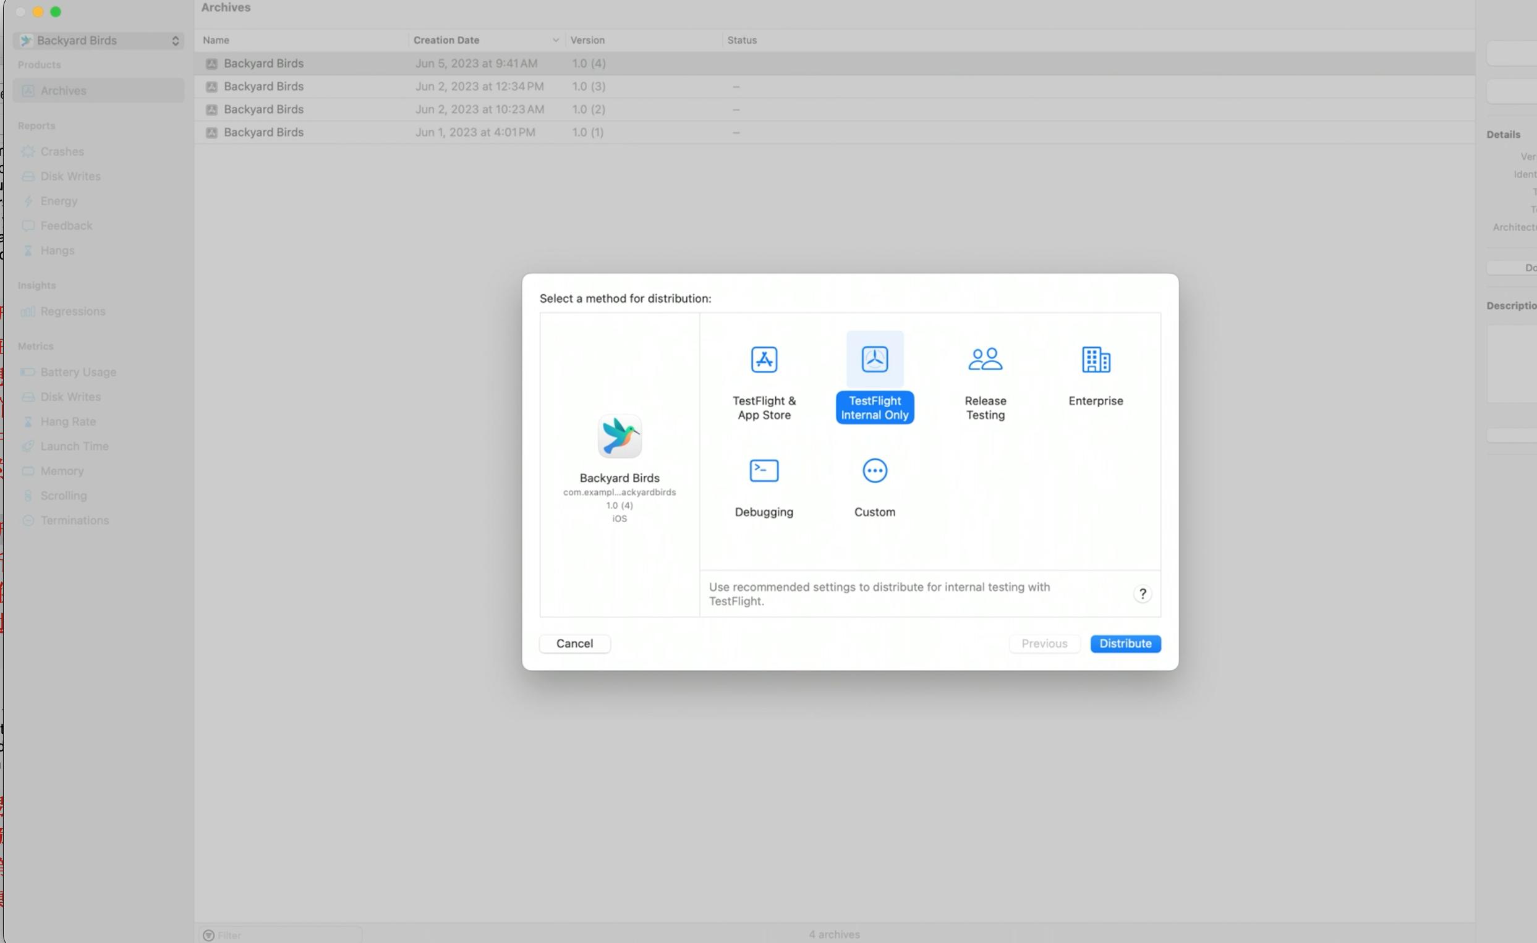Choose TestFlight & App Store distribution method
This screenshot has width=1537, height=943.
[764, 378]
